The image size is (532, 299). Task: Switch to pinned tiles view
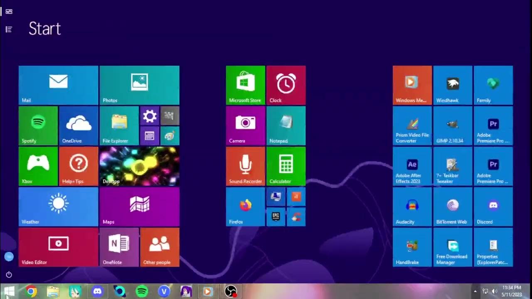(x=9, y=11)
